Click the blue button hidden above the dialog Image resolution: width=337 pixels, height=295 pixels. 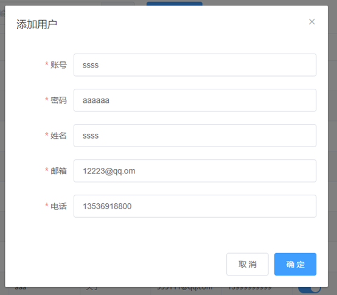[175, 4]
